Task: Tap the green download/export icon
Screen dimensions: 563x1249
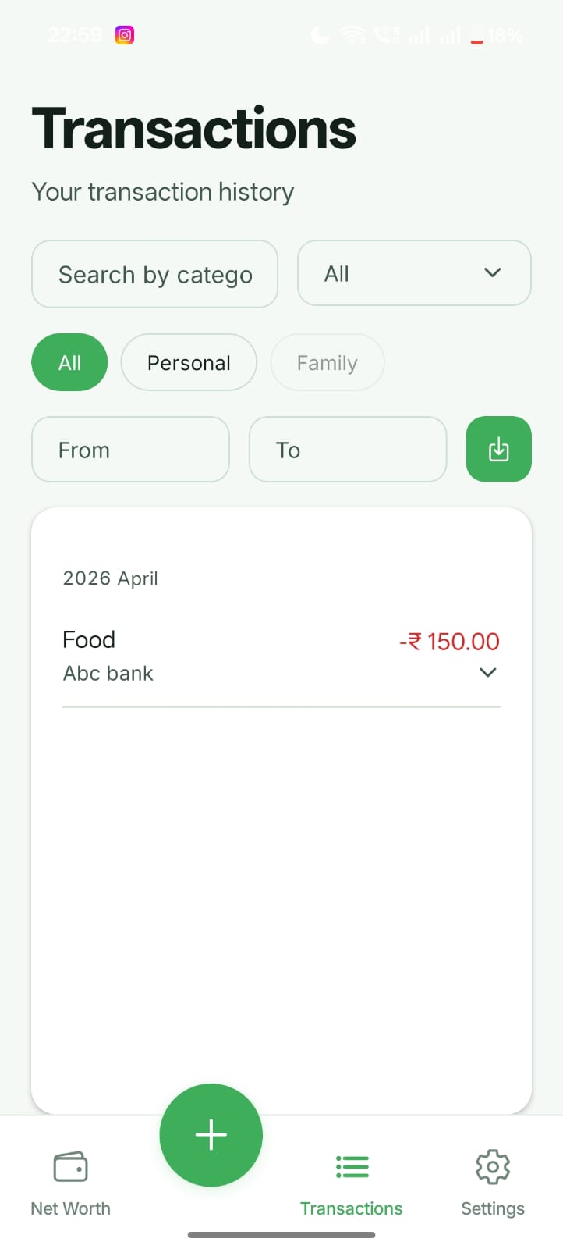Action: [498, 450]
